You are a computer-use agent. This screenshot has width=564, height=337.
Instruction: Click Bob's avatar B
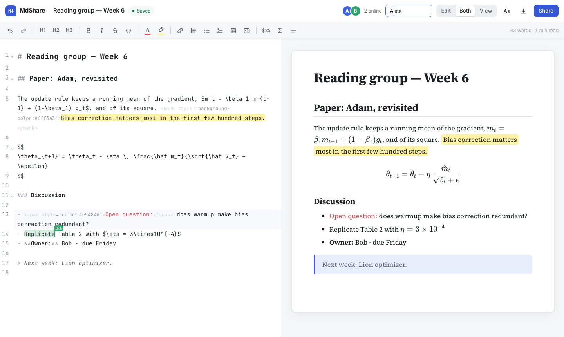click(355, 11)
